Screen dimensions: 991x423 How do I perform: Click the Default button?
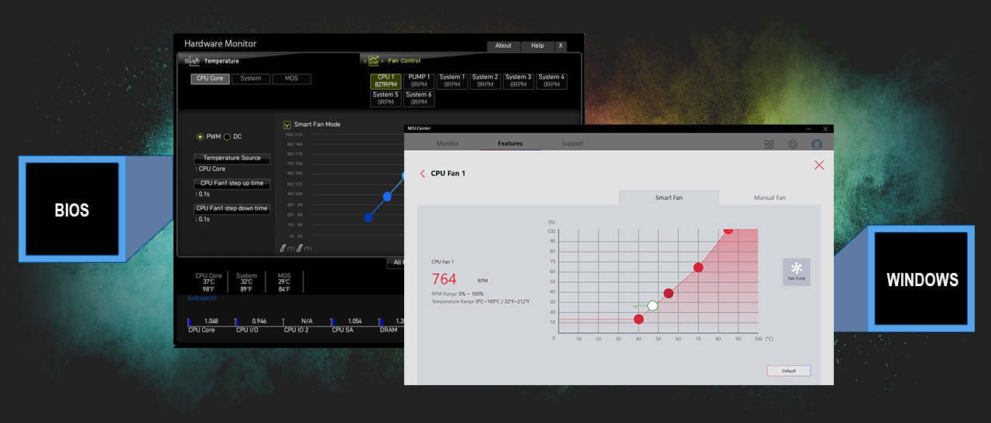788,371
